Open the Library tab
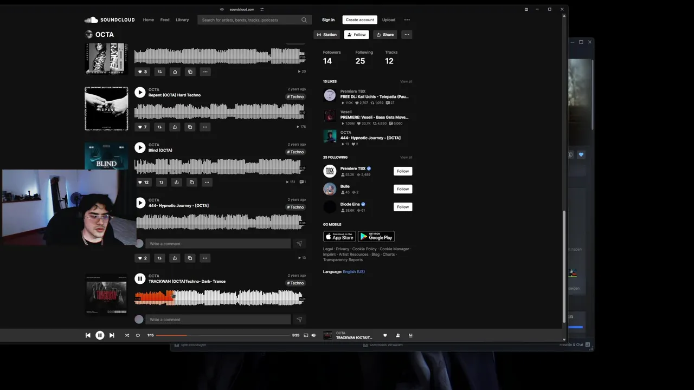The image size is (694, 390). coord(182,20)
